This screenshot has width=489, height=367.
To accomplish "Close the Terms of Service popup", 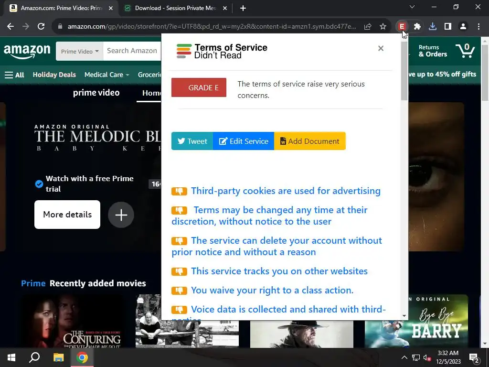I will pyautogui.click(x=381, y=48).
